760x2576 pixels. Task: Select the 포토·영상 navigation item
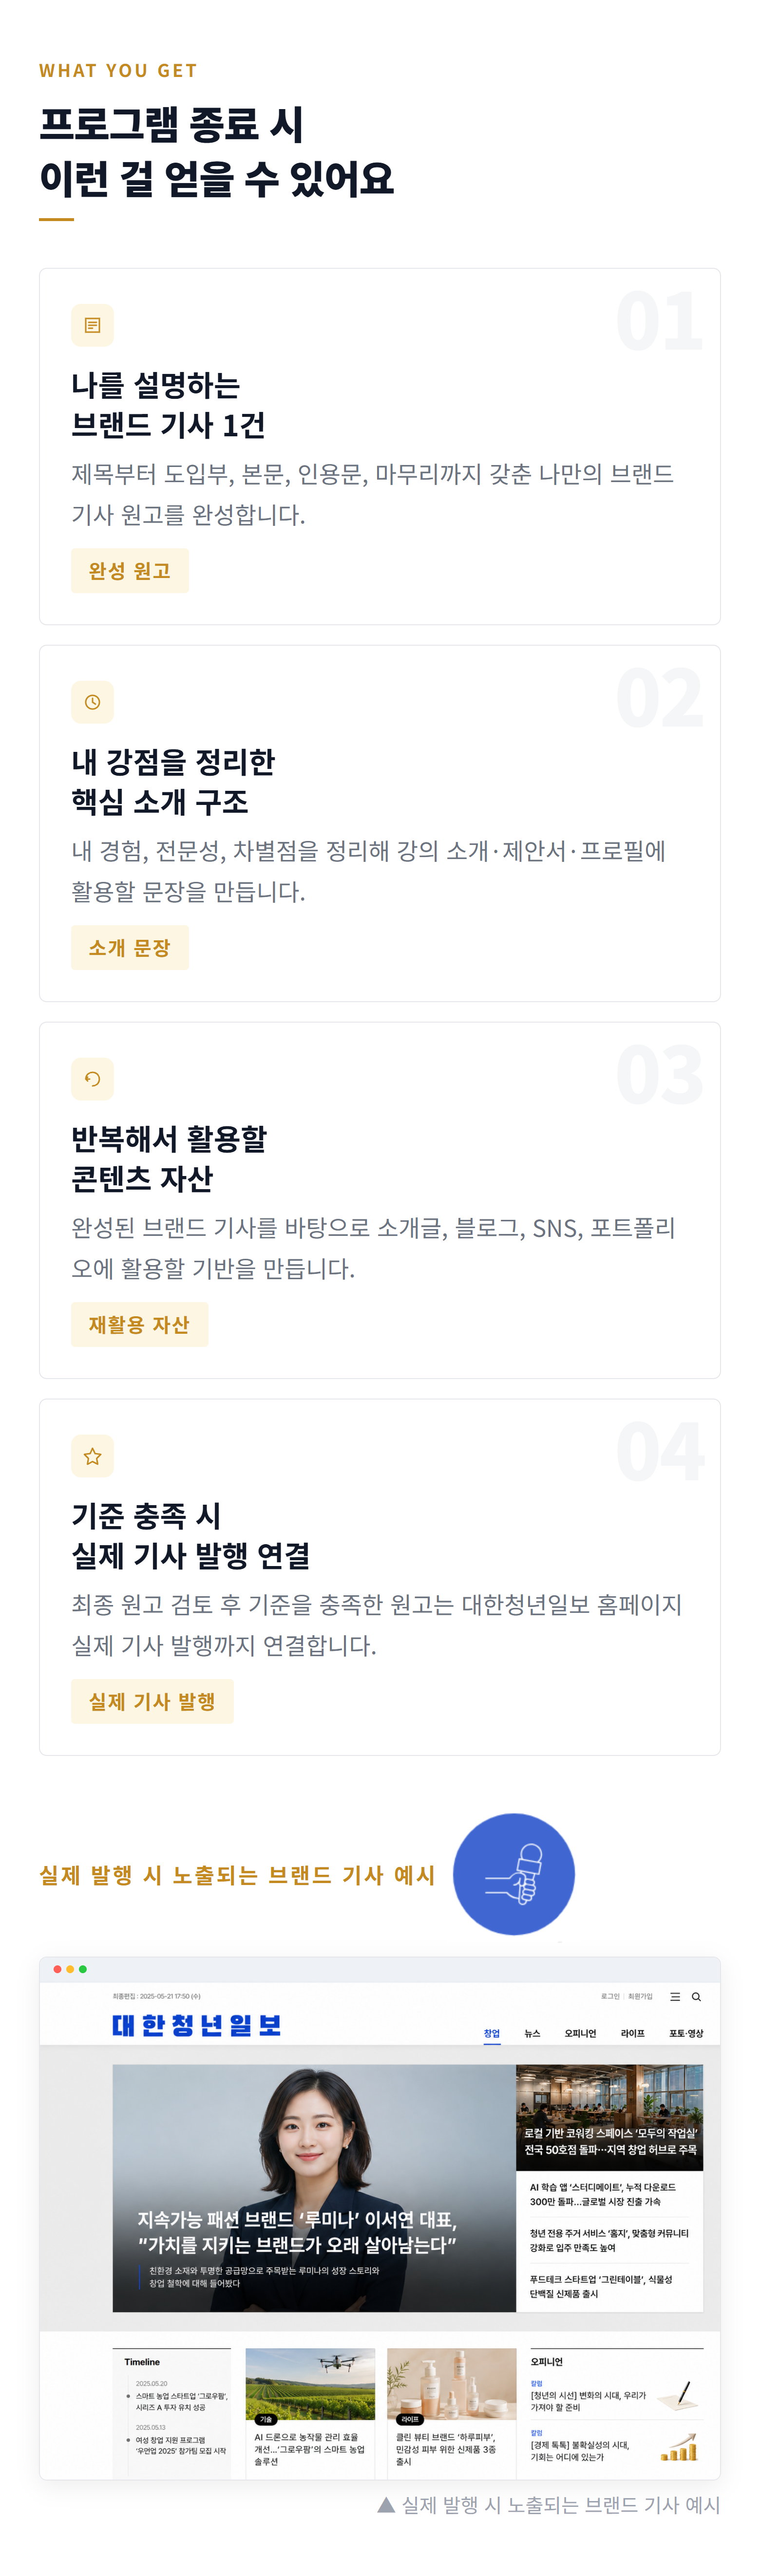(x=686, y=2033)
